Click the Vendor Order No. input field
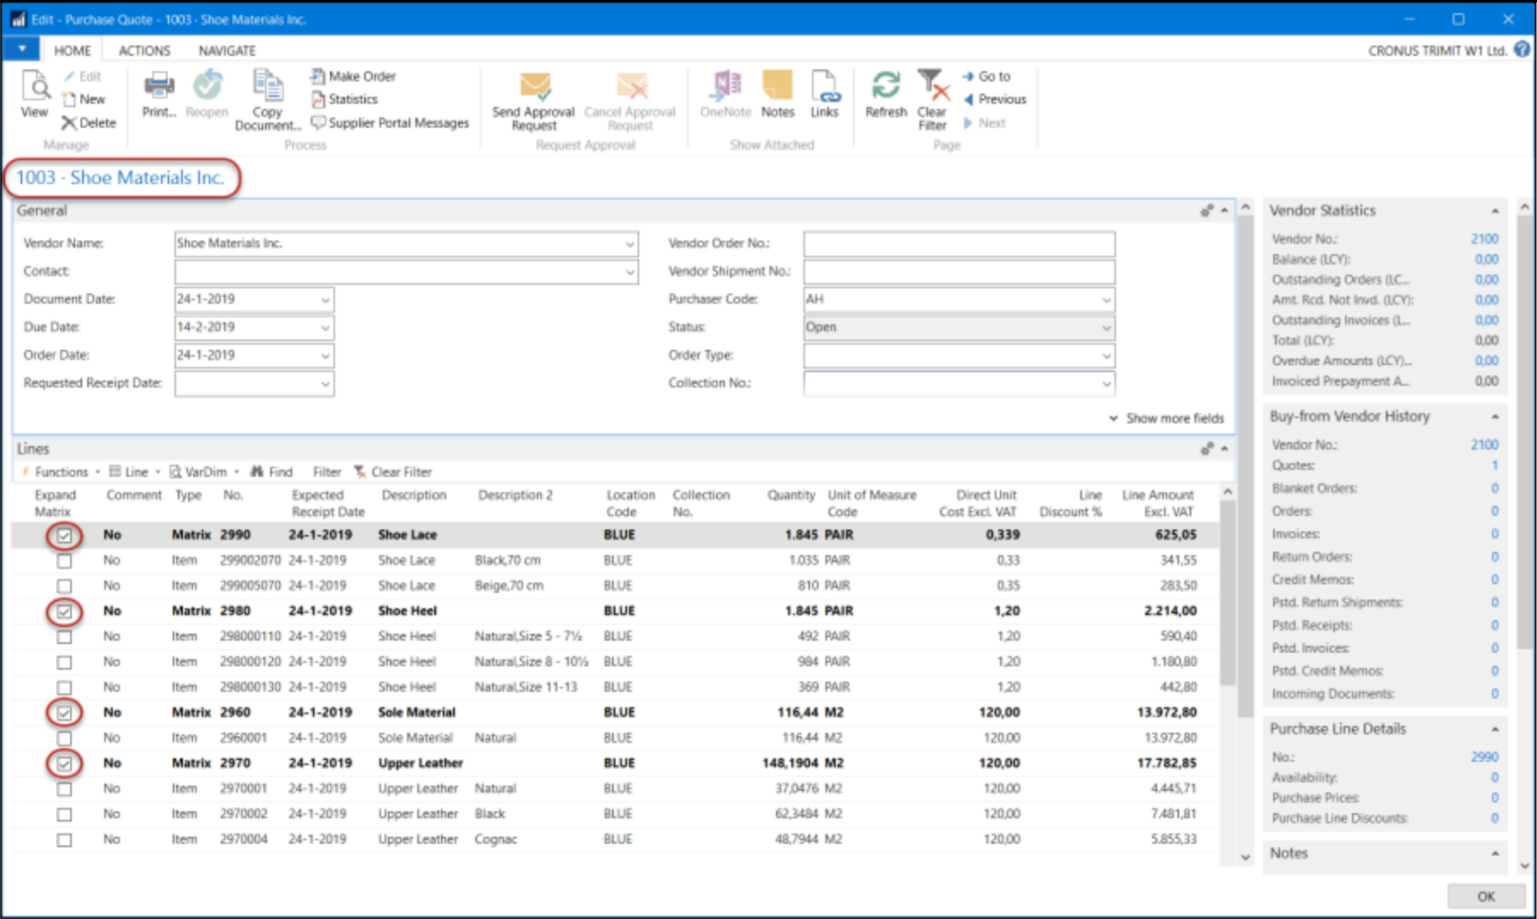The width and height of the screenshot is (1537, 919). tap(959, 245)
